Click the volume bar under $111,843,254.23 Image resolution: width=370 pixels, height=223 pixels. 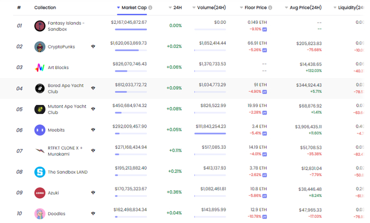pos(210,133)
